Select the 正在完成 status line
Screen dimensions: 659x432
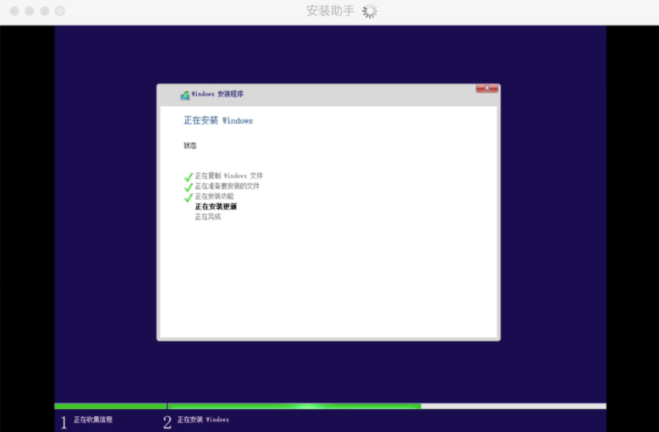207,217
